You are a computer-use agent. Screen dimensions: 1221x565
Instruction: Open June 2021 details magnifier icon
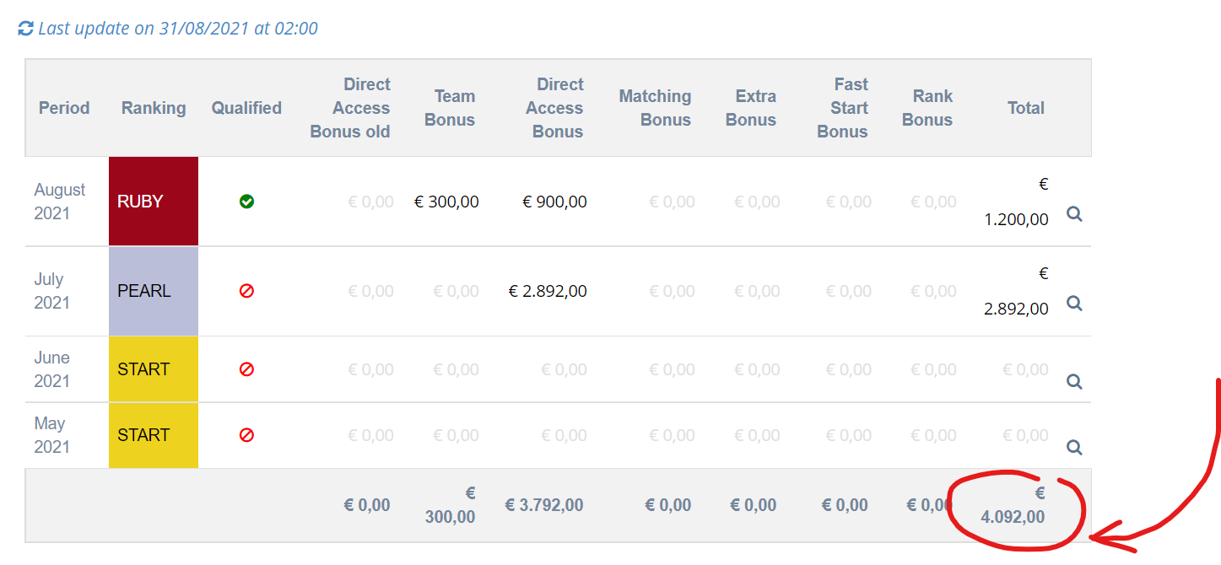click(1074, 381)
